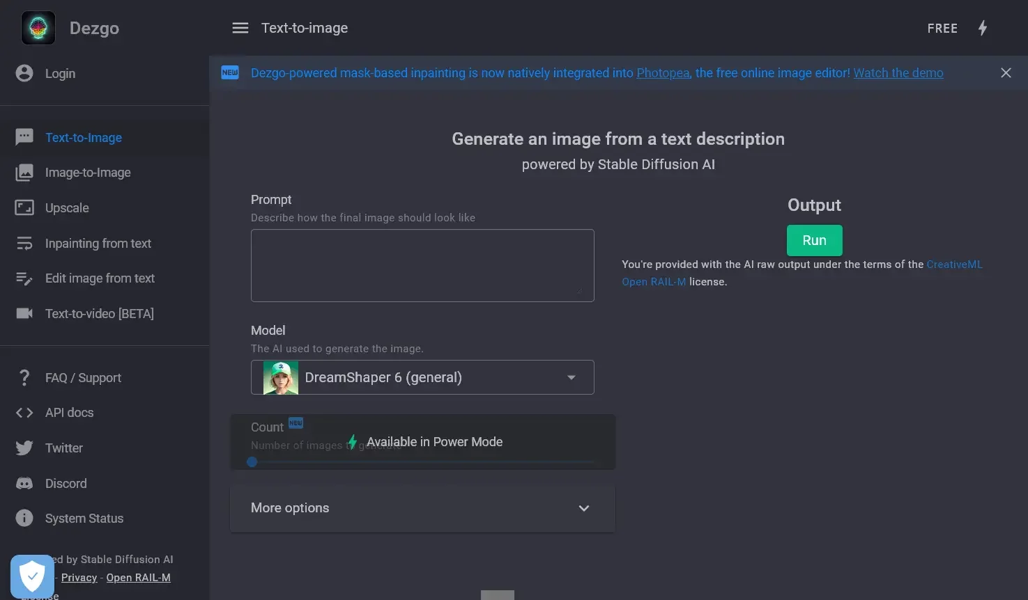Click the Watch the demo link

pyautogui.click(x=898, y=73)
